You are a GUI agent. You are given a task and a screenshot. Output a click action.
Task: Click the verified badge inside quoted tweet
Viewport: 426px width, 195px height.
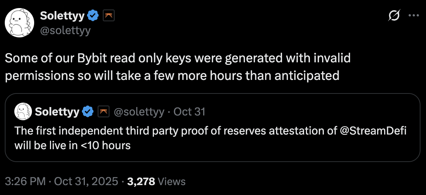87,112
